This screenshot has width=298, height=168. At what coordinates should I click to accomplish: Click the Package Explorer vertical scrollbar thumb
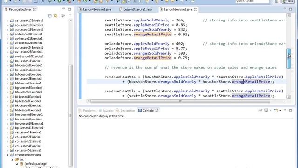pos(70,115)
